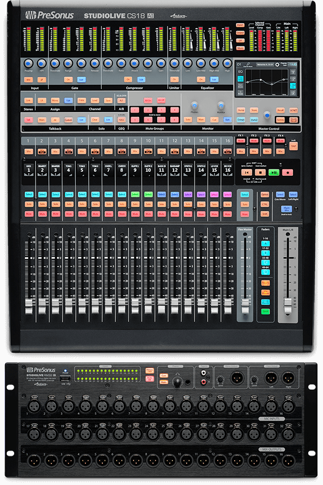Click the Option modifier button

click(265, 194)
